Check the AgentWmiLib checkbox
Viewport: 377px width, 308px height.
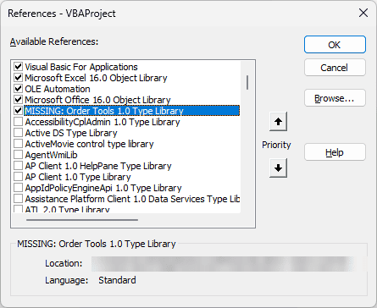pos(19,155)
